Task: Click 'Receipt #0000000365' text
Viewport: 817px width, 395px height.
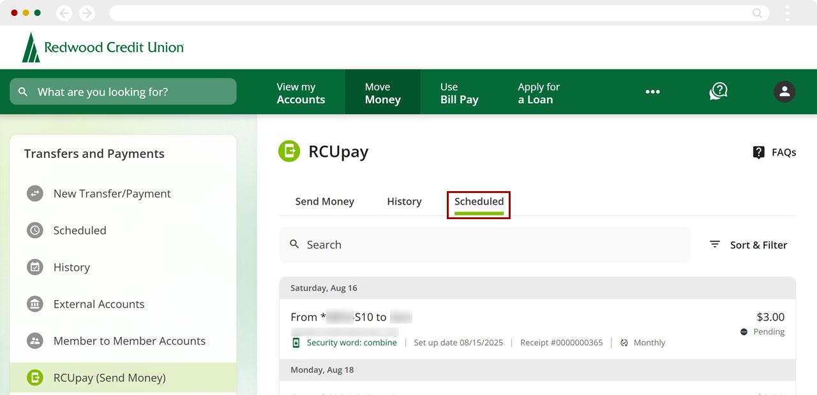Action: point(562,343)
